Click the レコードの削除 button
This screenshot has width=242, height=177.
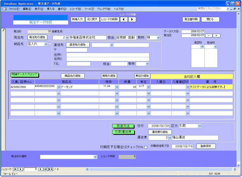110,19
